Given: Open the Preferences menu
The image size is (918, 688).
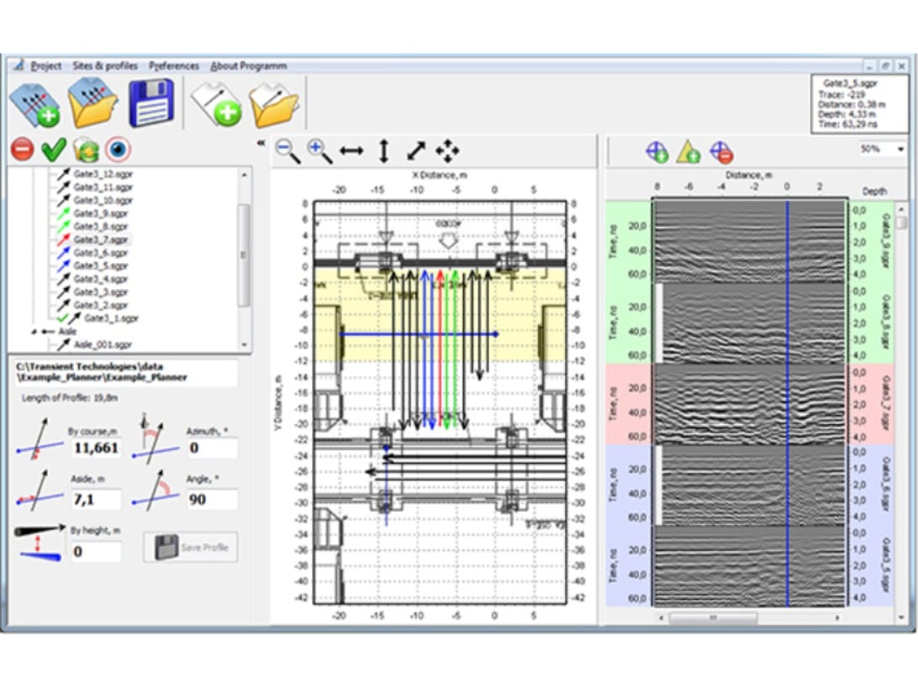Looking at the screenshot, I should 174,66.
